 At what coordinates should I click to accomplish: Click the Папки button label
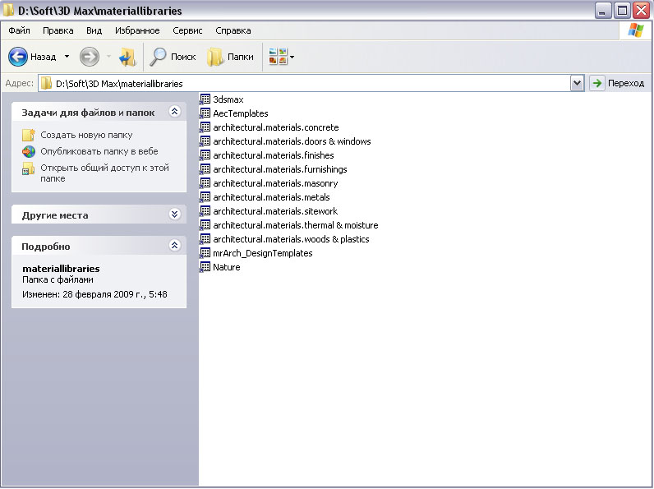click(x=240, y=57)
